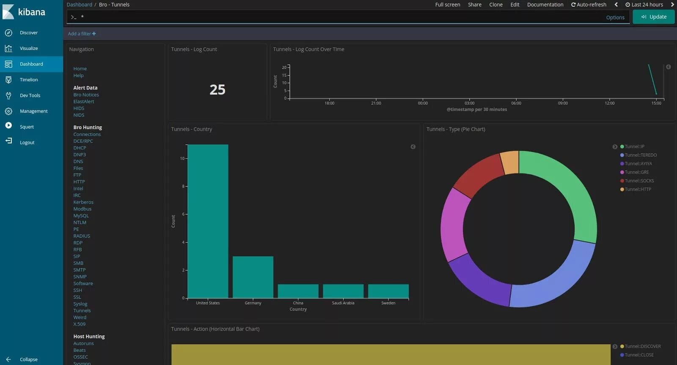
Task: Click Clone in the top bar
Action: [x=496, y=5]
